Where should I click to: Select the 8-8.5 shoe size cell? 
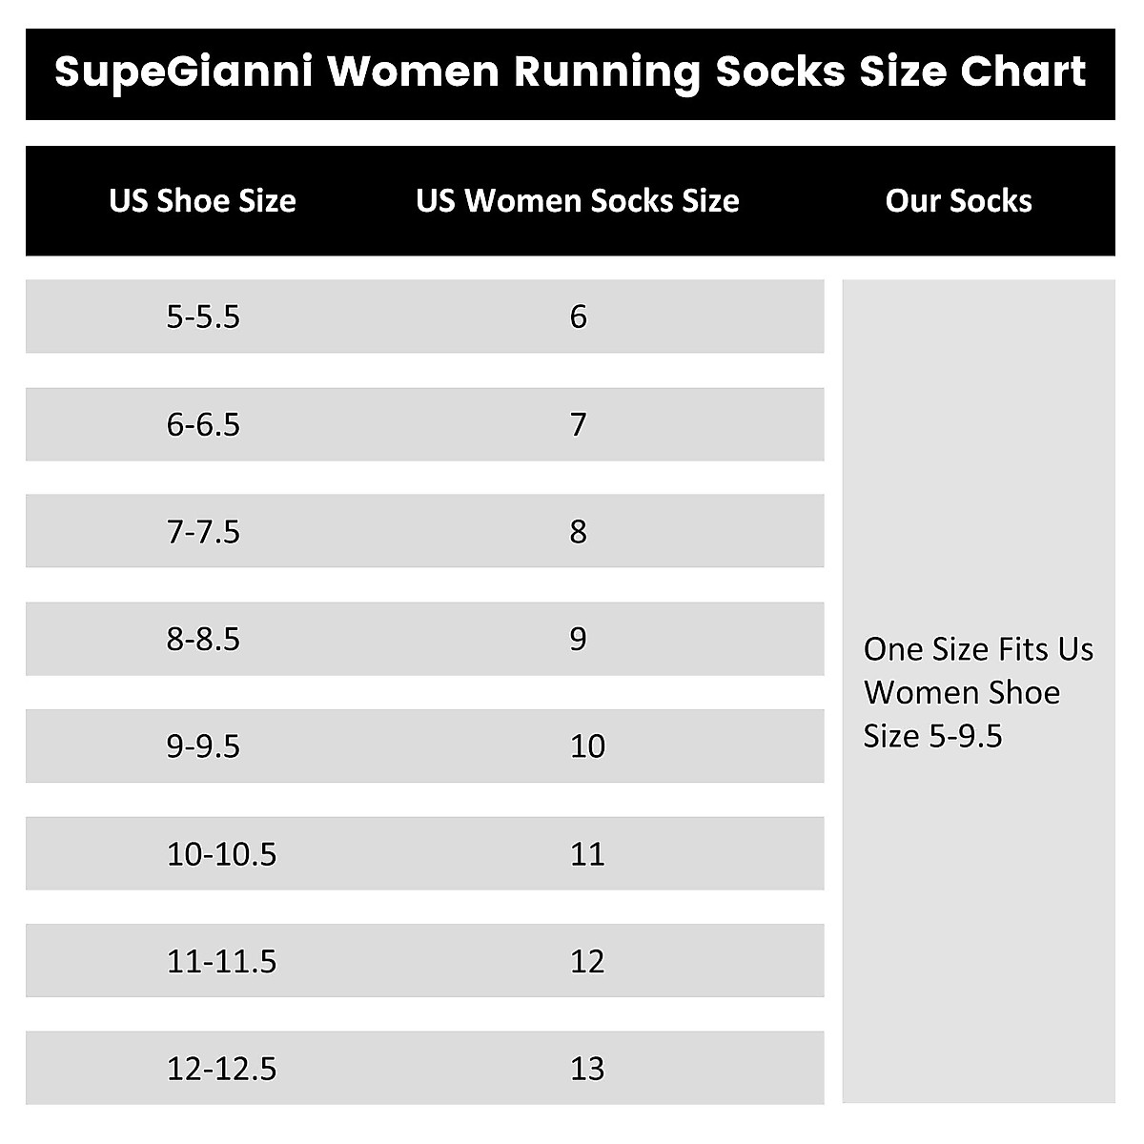pos(203,639)
